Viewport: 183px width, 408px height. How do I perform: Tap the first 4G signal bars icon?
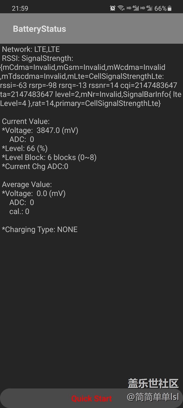pyautogui.click(x=136, y=8)
